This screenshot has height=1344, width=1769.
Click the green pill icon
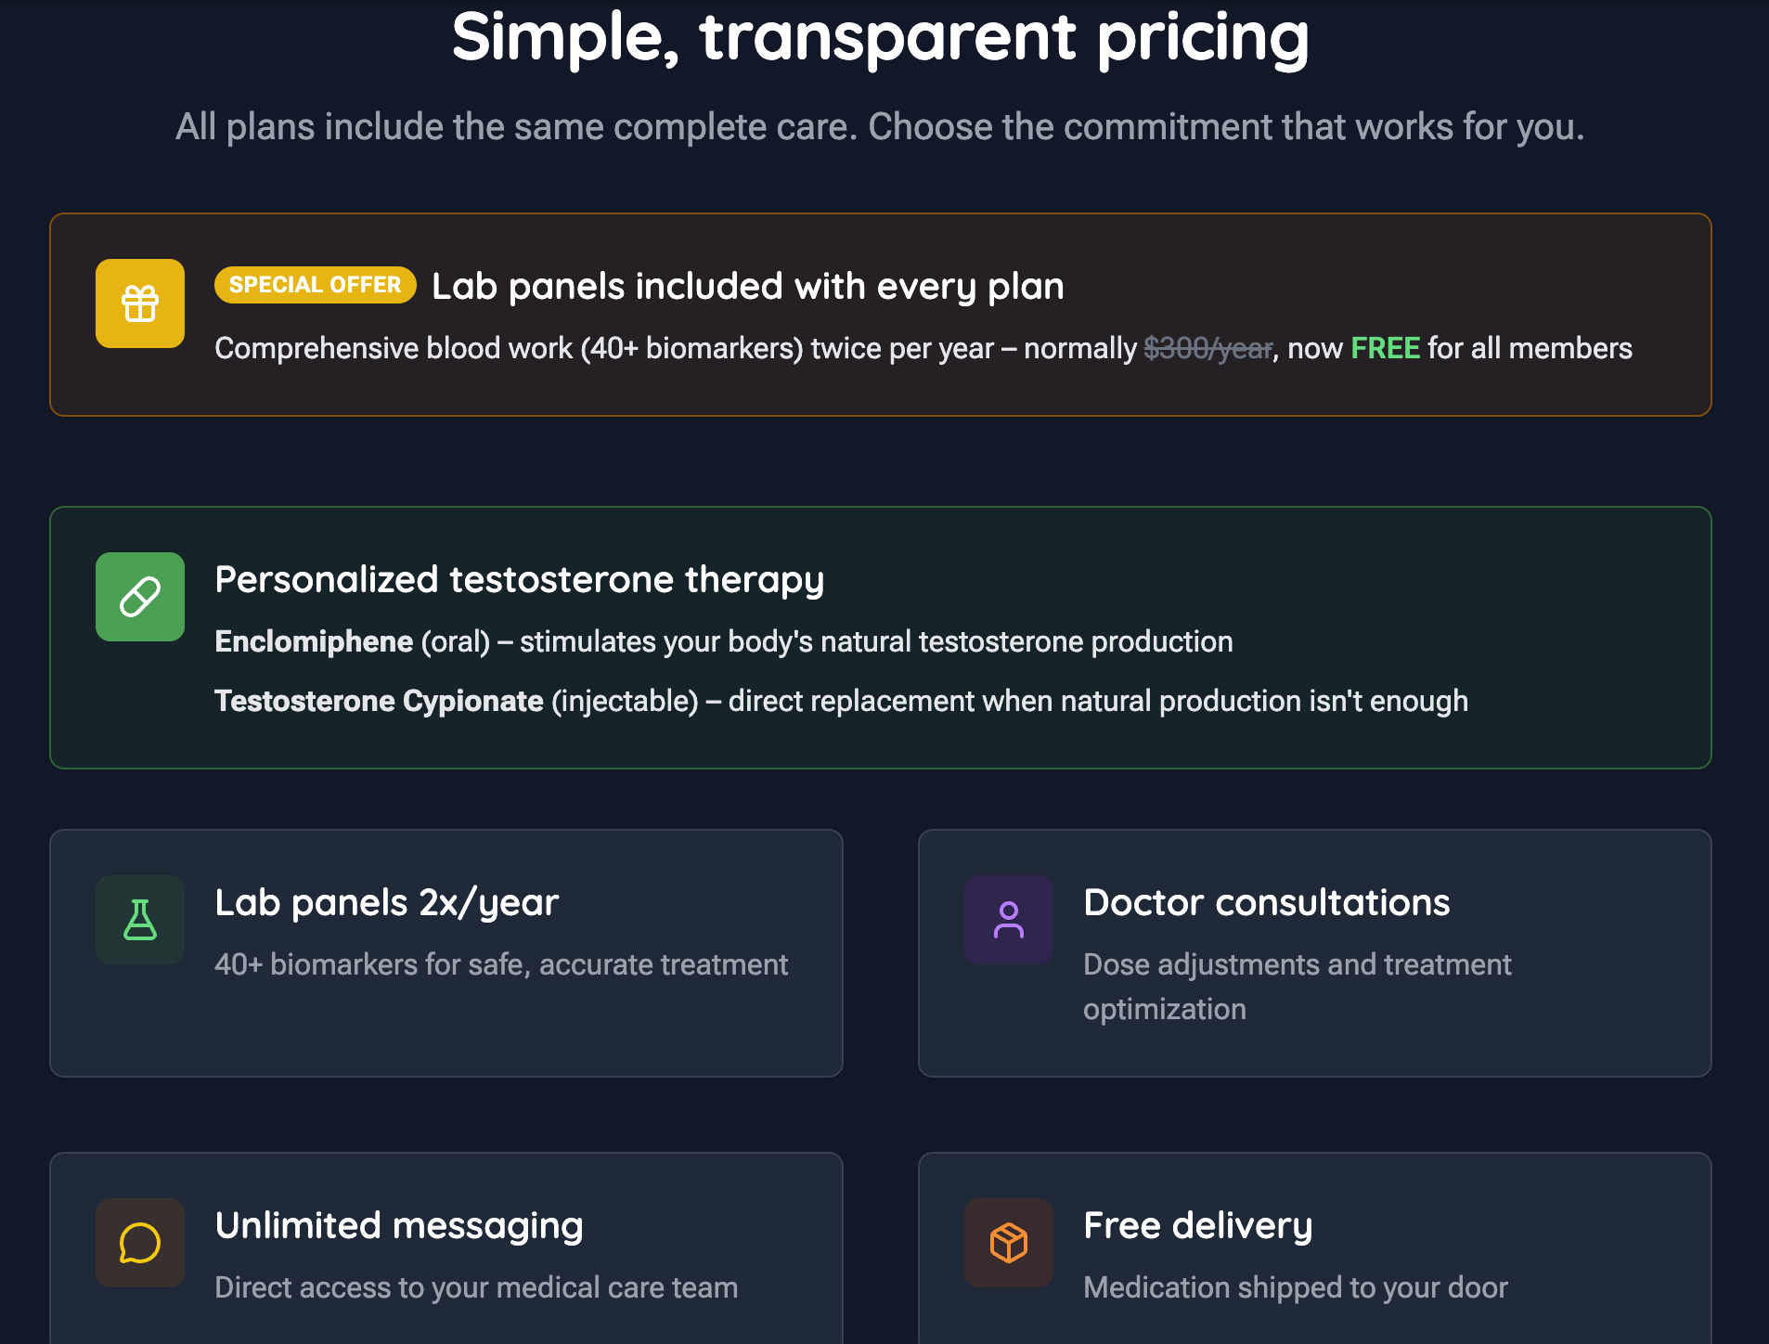(140, 597)
